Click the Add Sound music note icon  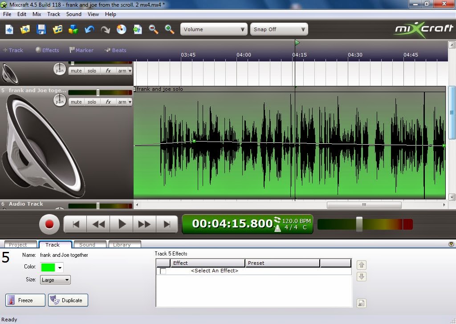coord(57,29)
